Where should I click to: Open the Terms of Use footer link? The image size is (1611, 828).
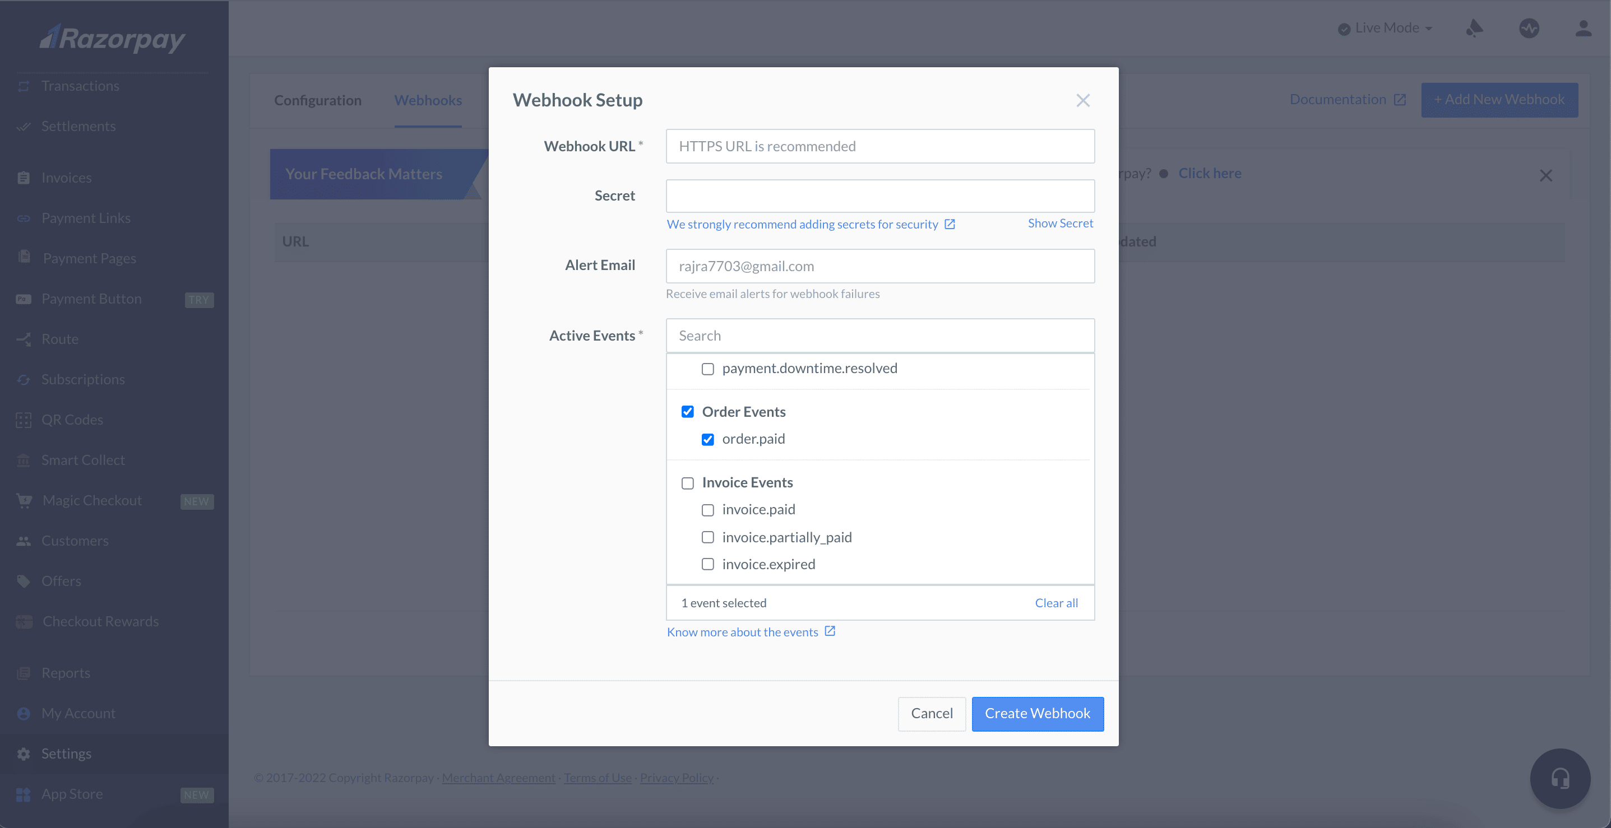click(597, 778)
